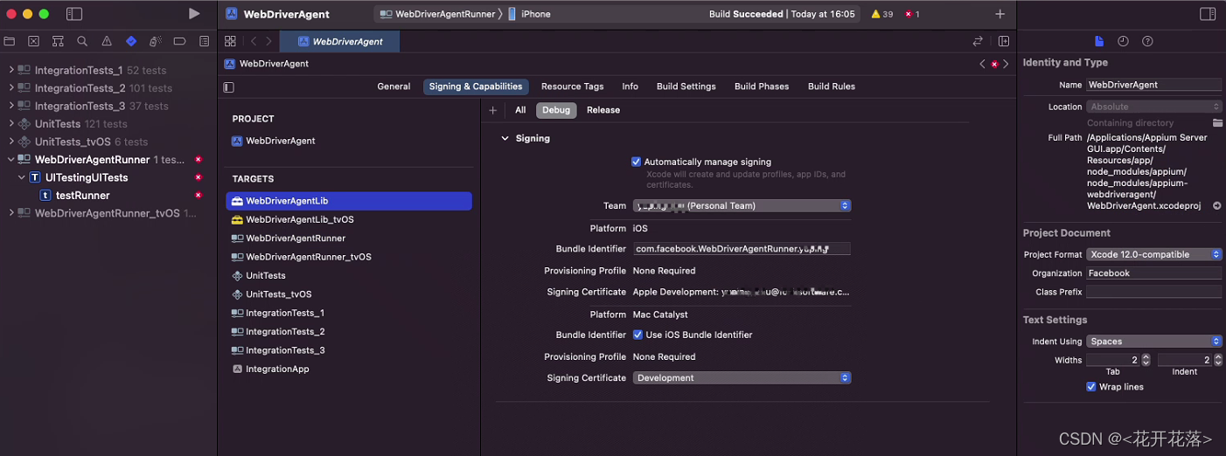Image resolution: width=1226 pixels, height=456 pixels.
Task: Show the File inspector icon
Action: click(1099, 41)
